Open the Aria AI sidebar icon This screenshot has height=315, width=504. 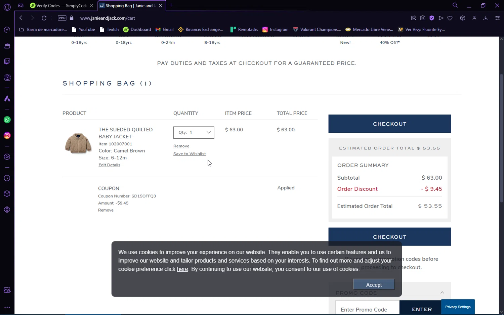[7, 99]
